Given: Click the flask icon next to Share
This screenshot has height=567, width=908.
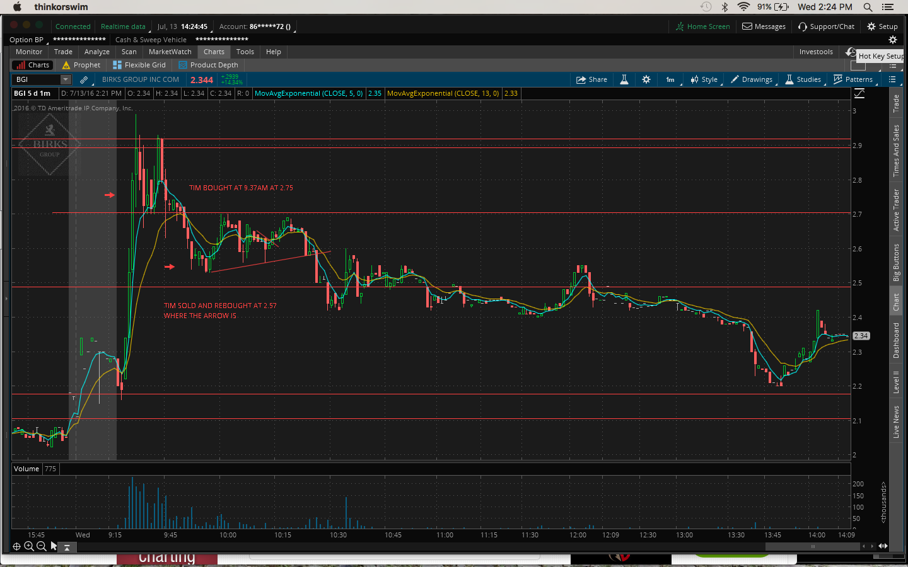Looking at the screenshot, I should 624,79.
